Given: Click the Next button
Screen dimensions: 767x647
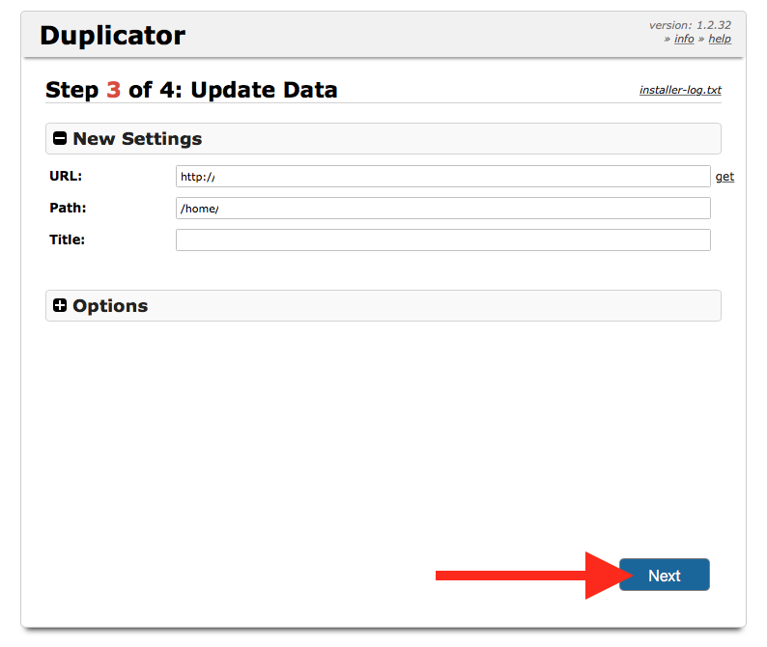Looking at the screenshot, I should point(665,575).
